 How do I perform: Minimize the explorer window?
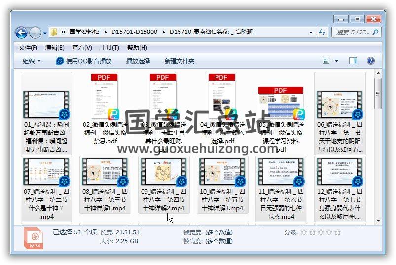pos(341,19)
